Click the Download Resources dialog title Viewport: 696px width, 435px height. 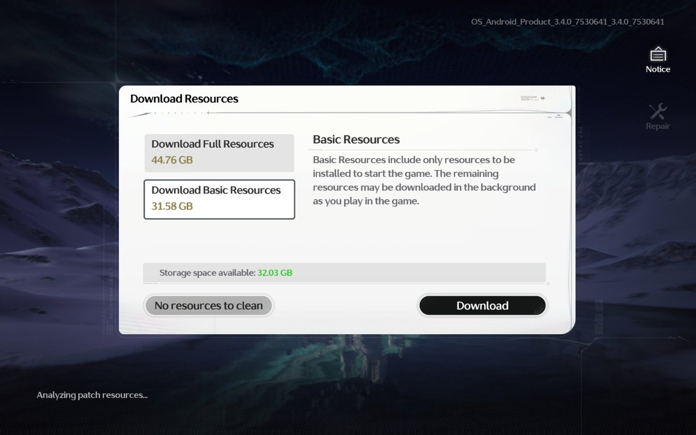184,99
